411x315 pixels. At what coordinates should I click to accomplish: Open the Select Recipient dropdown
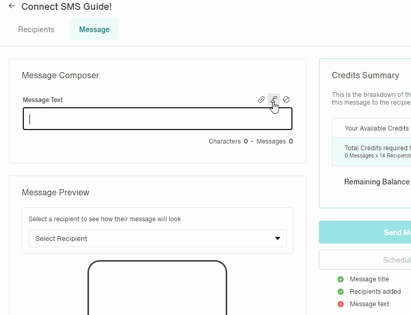(157, 238)
